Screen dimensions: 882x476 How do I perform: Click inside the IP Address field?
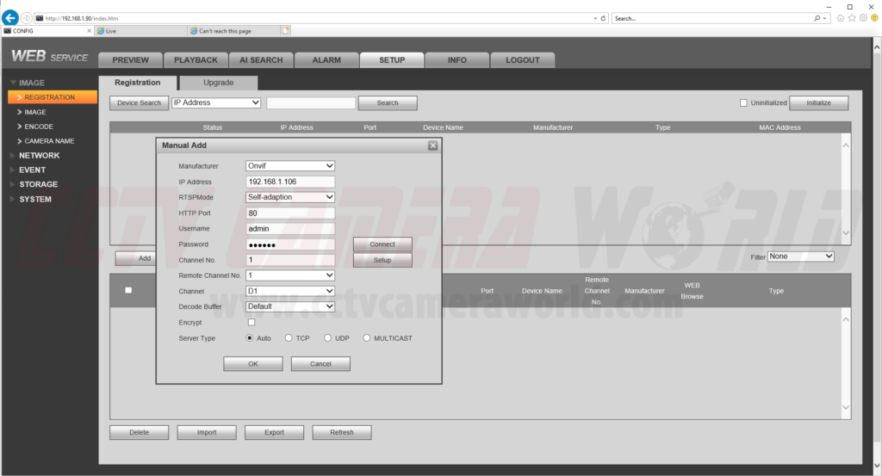290,182
